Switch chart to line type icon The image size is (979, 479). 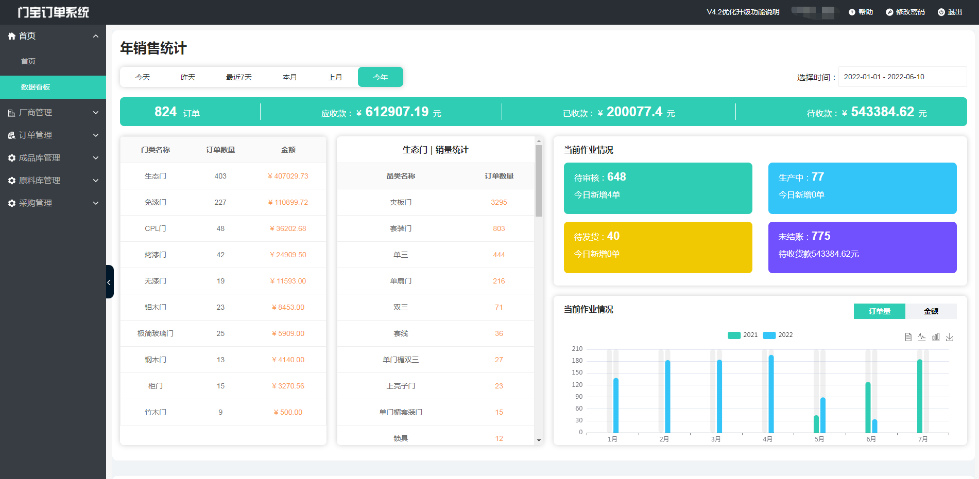[x=922, y=337]
